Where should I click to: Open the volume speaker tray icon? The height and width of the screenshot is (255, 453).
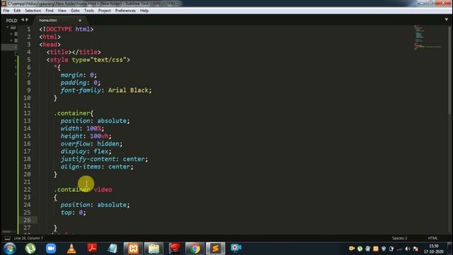408,249
